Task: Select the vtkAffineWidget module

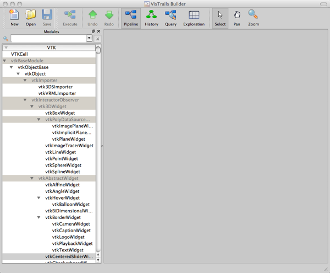Action: 62,185
